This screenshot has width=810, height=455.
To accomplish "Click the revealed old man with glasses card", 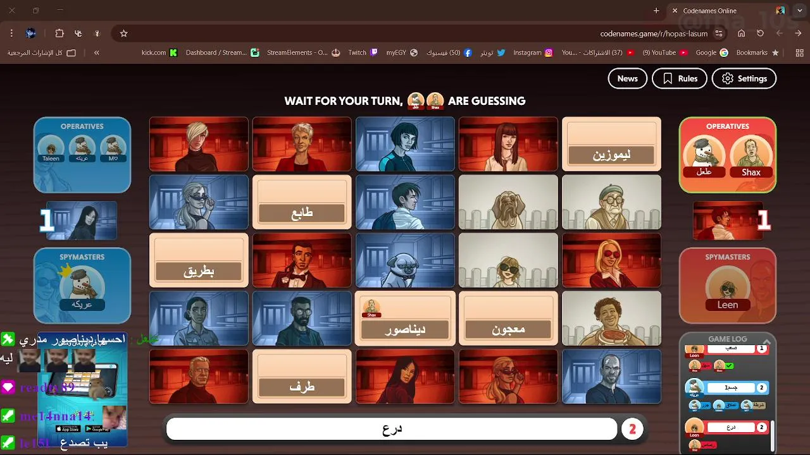I will click(611, 202).
